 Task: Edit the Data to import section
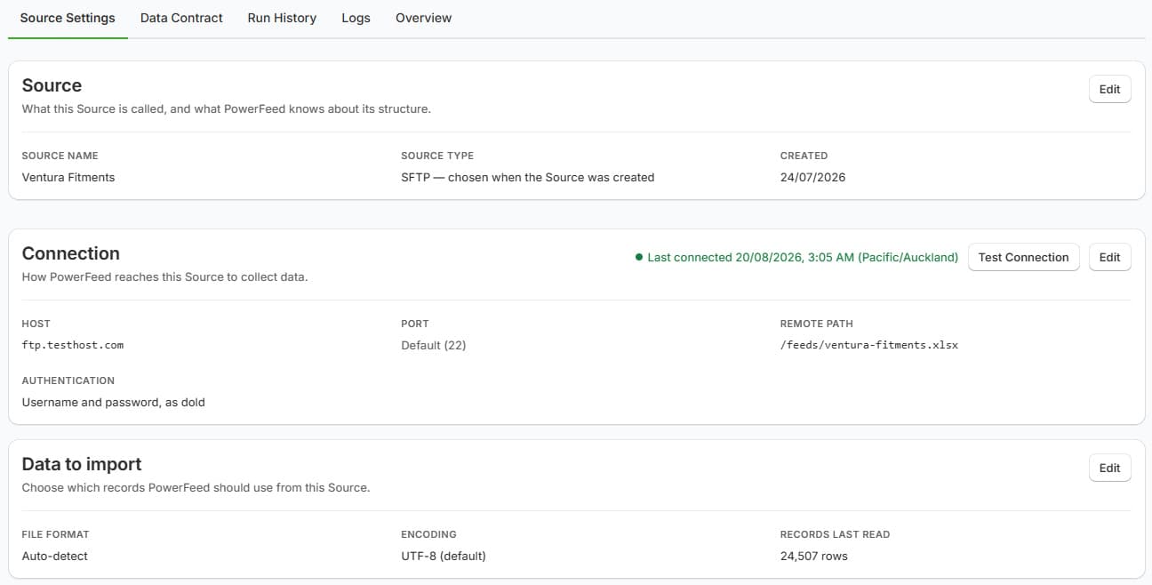pos(1109,468)
